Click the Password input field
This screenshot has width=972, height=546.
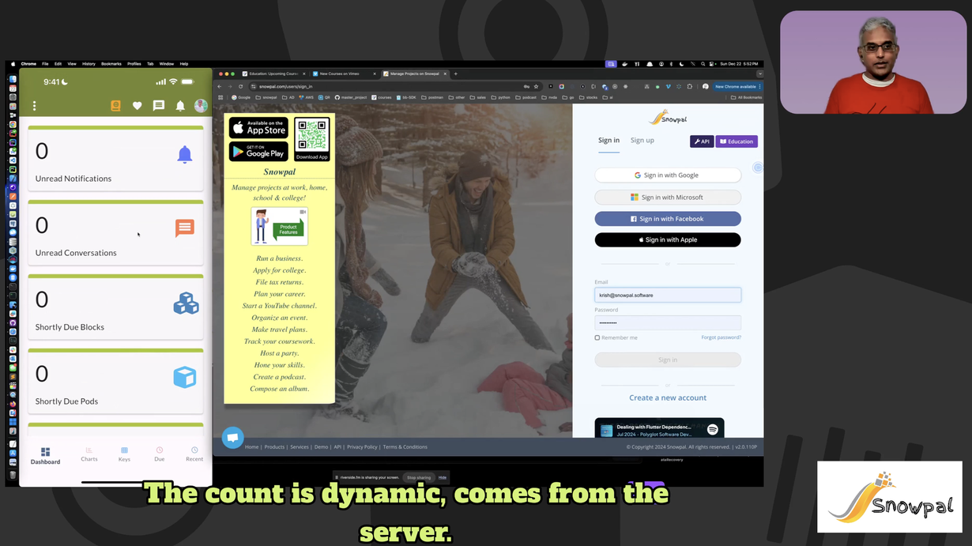(x=668, y=322)
